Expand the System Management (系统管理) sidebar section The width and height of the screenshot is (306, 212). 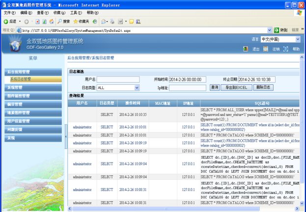coord(15,87)
